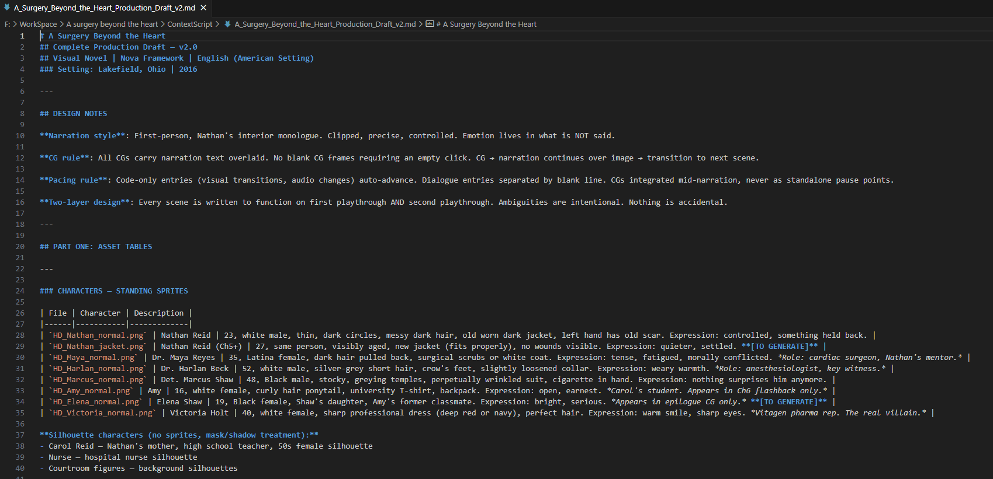This screenshot has width=993, height=479.
Task: Click the '## PART ONE: ASSET TABLES' heading
Action: click(x=96, y=246)
